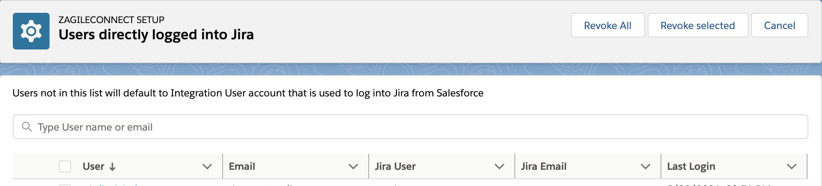Image resolution: width=822 pixels, height=186 pixels.
Task: Click the Jira User column header label
Action: pos(395,166)
